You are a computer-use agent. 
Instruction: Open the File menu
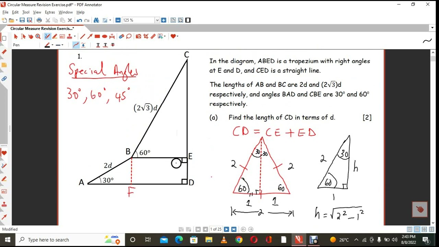tap(5, 12)
